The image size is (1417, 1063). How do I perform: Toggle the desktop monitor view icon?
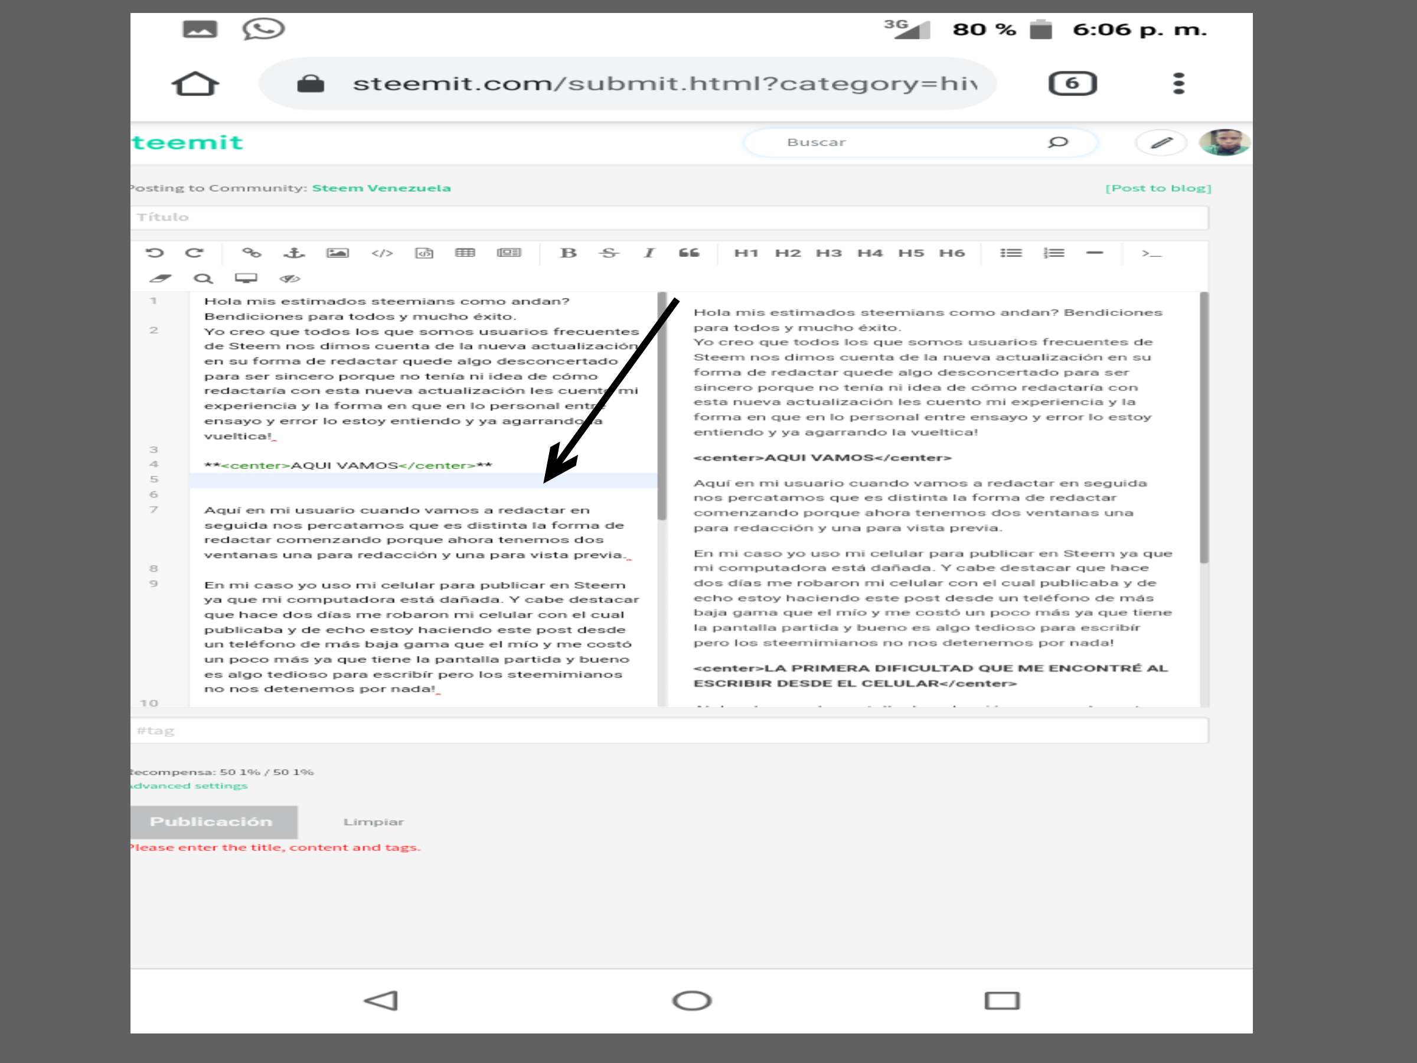[246, 278]
